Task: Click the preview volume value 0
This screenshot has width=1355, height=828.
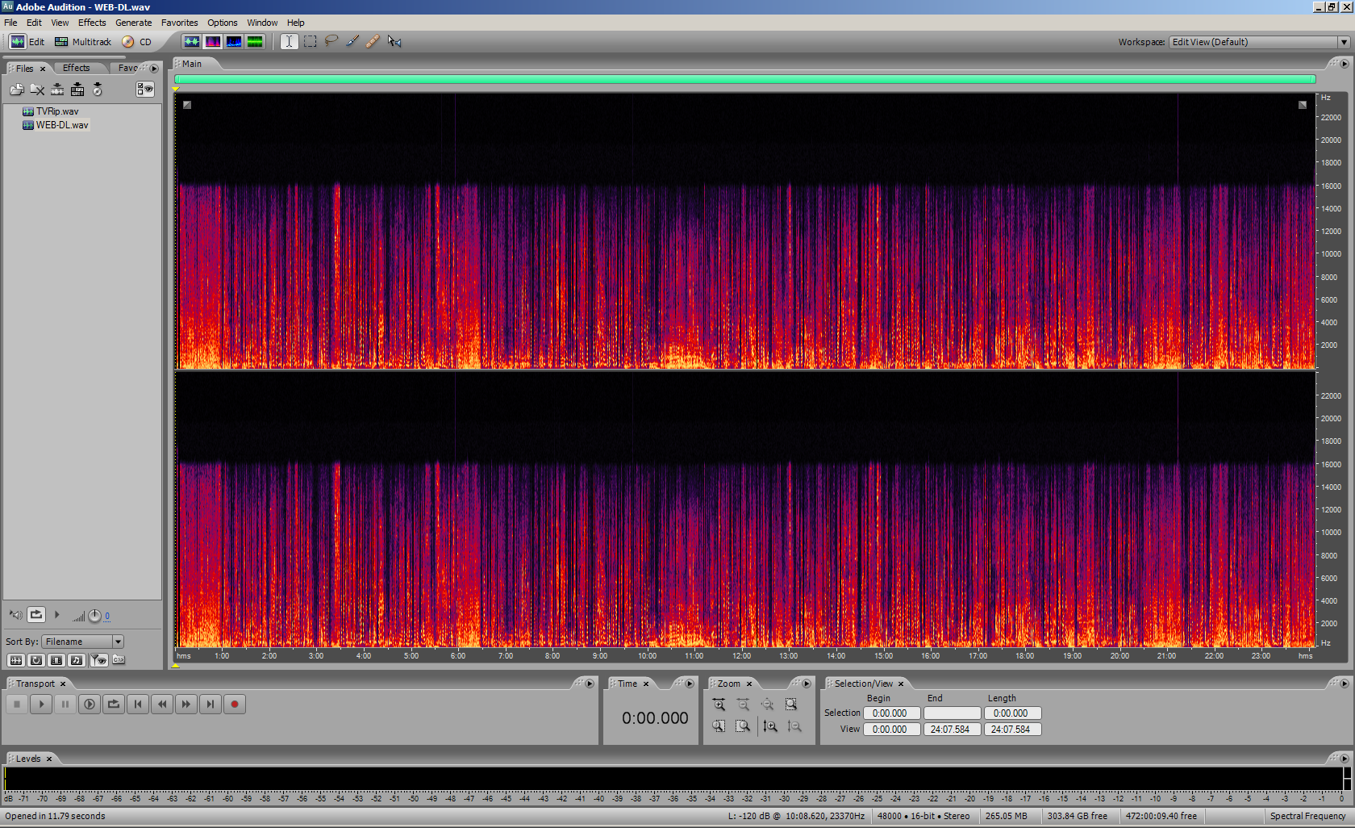Action: point(107,616)
